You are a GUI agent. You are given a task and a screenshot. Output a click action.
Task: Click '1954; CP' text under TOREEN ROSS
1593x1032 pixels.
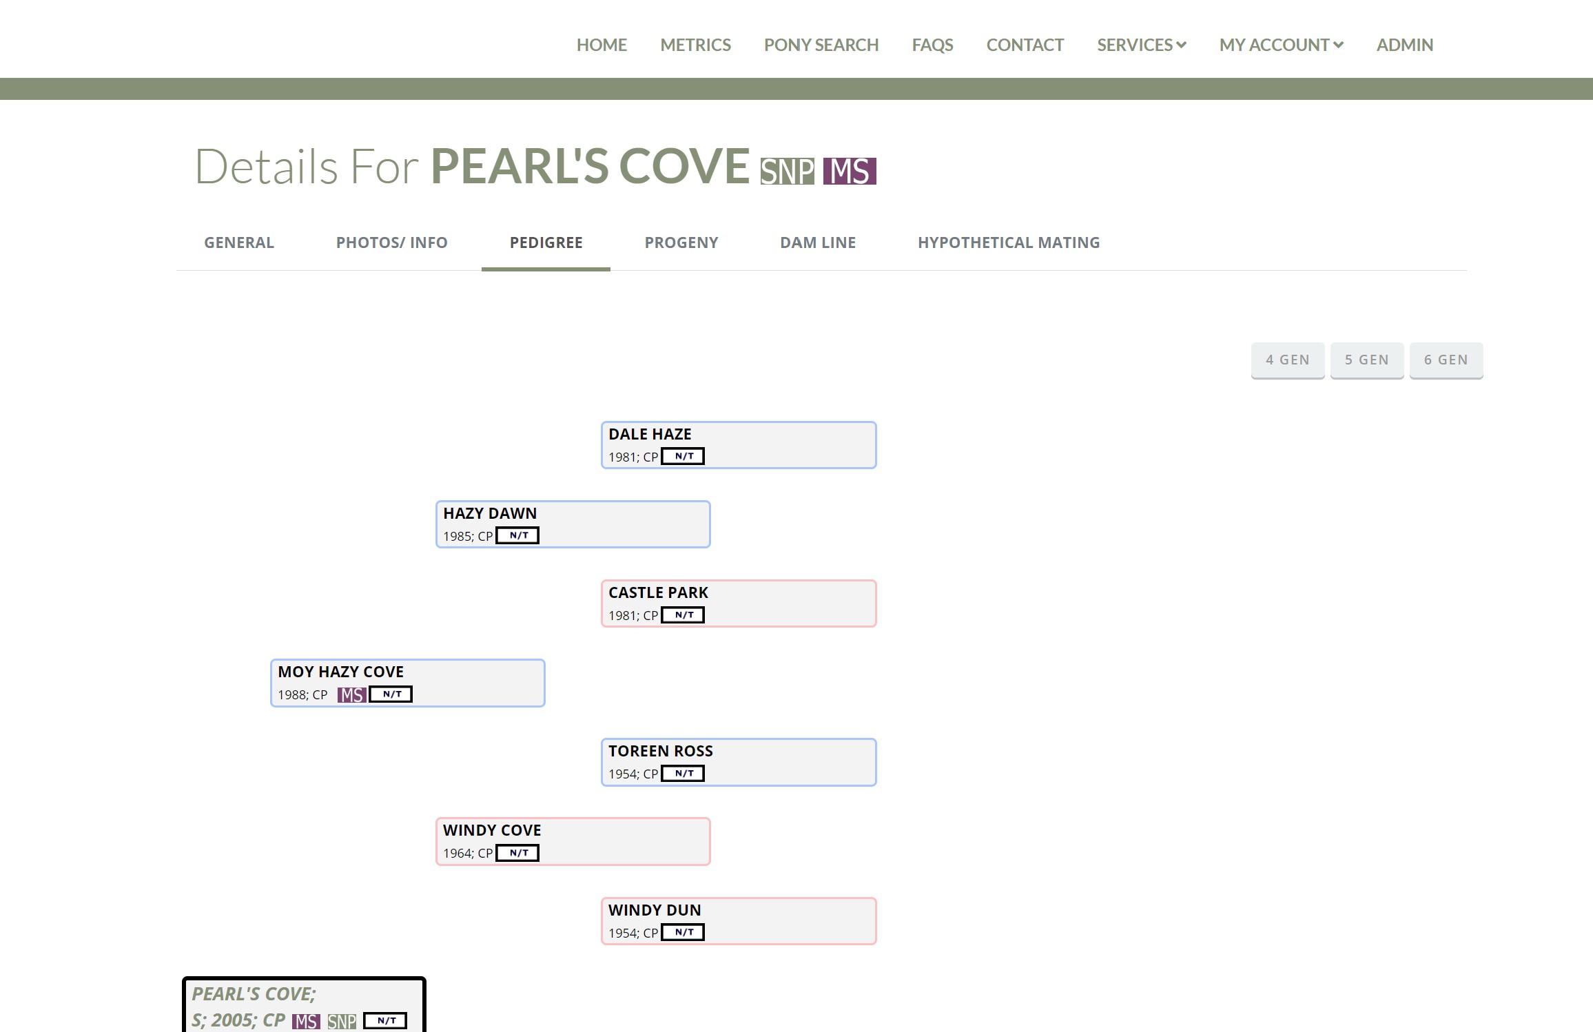[x=633, y=774]
